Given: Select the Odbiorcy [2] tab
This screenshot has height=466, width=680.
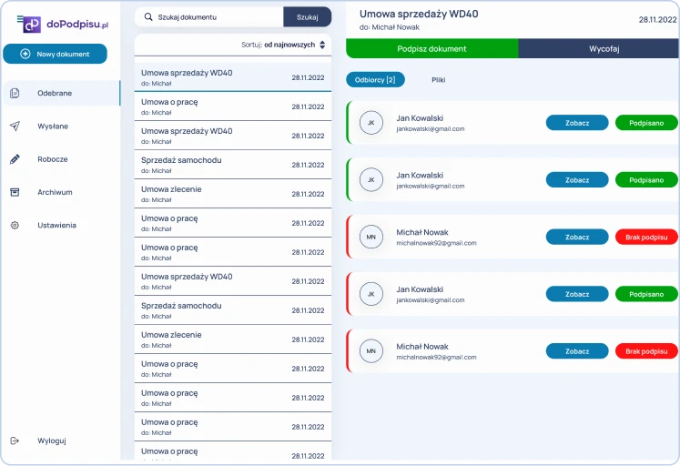Looking at the screenshot, I should [x=375, y=80].
